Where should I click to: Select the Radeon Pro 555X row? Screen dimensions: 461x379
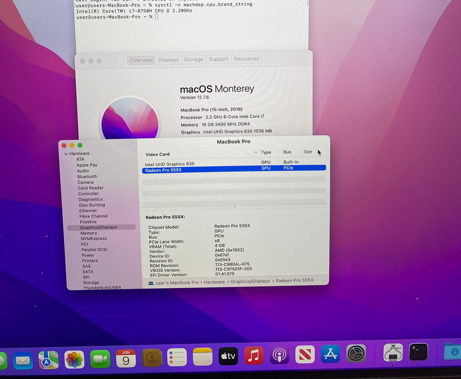coord(234,169)
